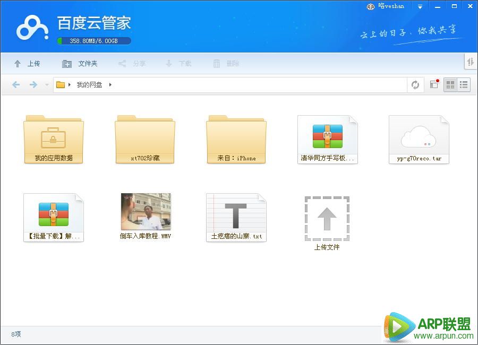Open navigation history dropdown arrow
Viewport: 478px width, 345px height.
(47, 85)
